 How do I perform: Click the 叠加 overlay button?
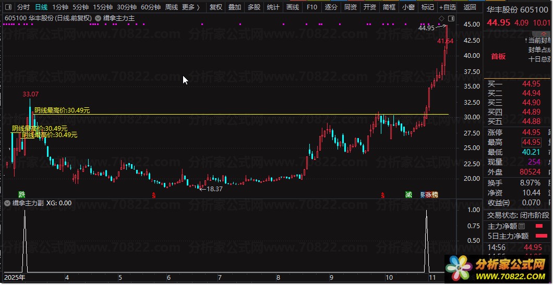click(235, 7)
